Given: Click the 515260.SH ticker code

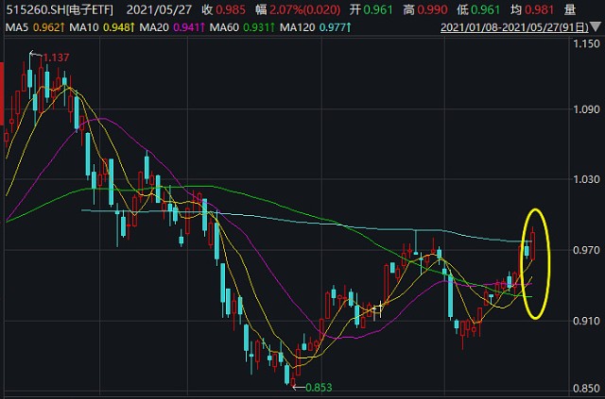Looking at the screenshot, I should coord(32,10).
